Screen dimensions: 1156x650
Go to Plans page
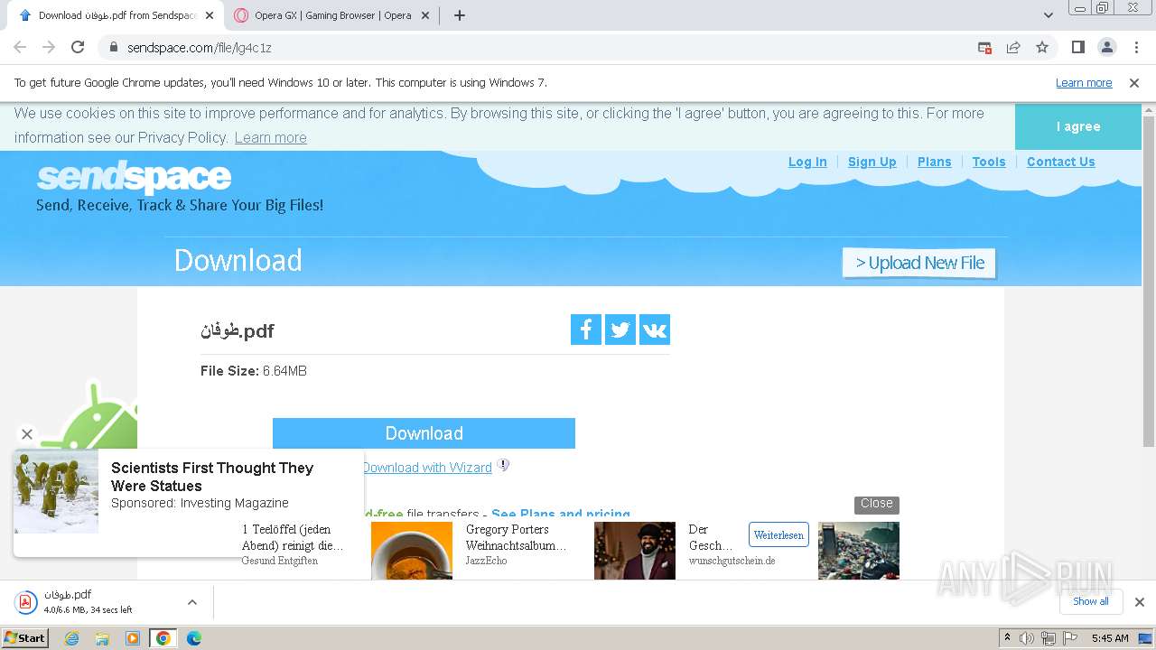(x=934, y=162)
